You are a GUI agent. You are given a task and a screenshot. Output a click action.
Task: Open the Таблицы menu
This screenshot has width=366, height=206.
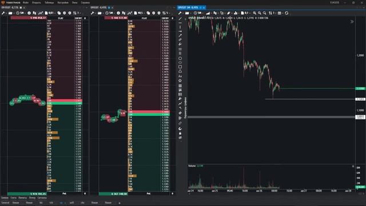click(x=49, y=2)
